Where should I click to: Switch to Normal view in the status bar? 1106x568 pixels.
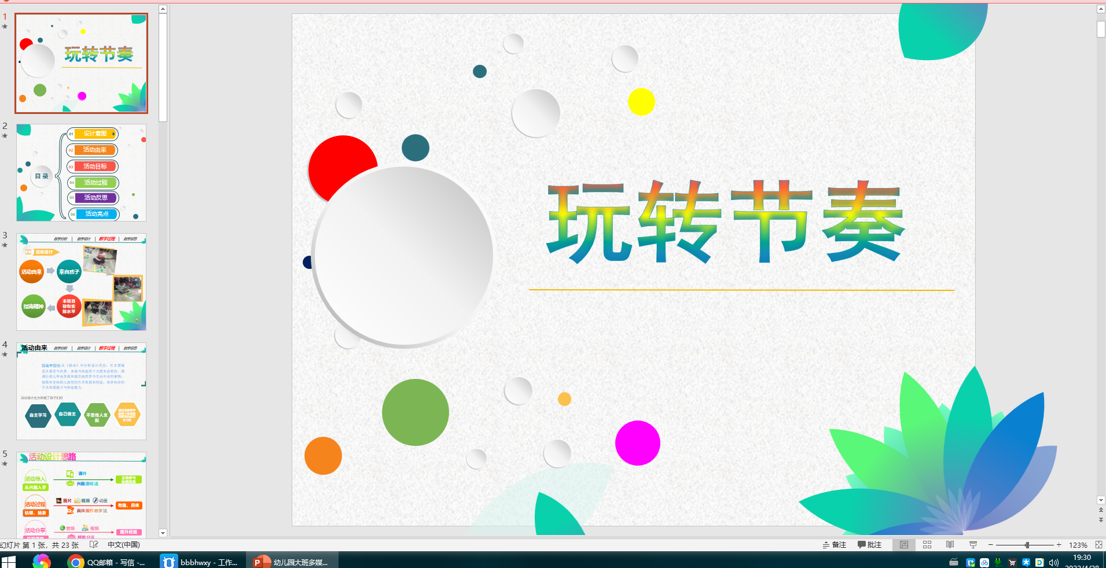pos(903,544)
